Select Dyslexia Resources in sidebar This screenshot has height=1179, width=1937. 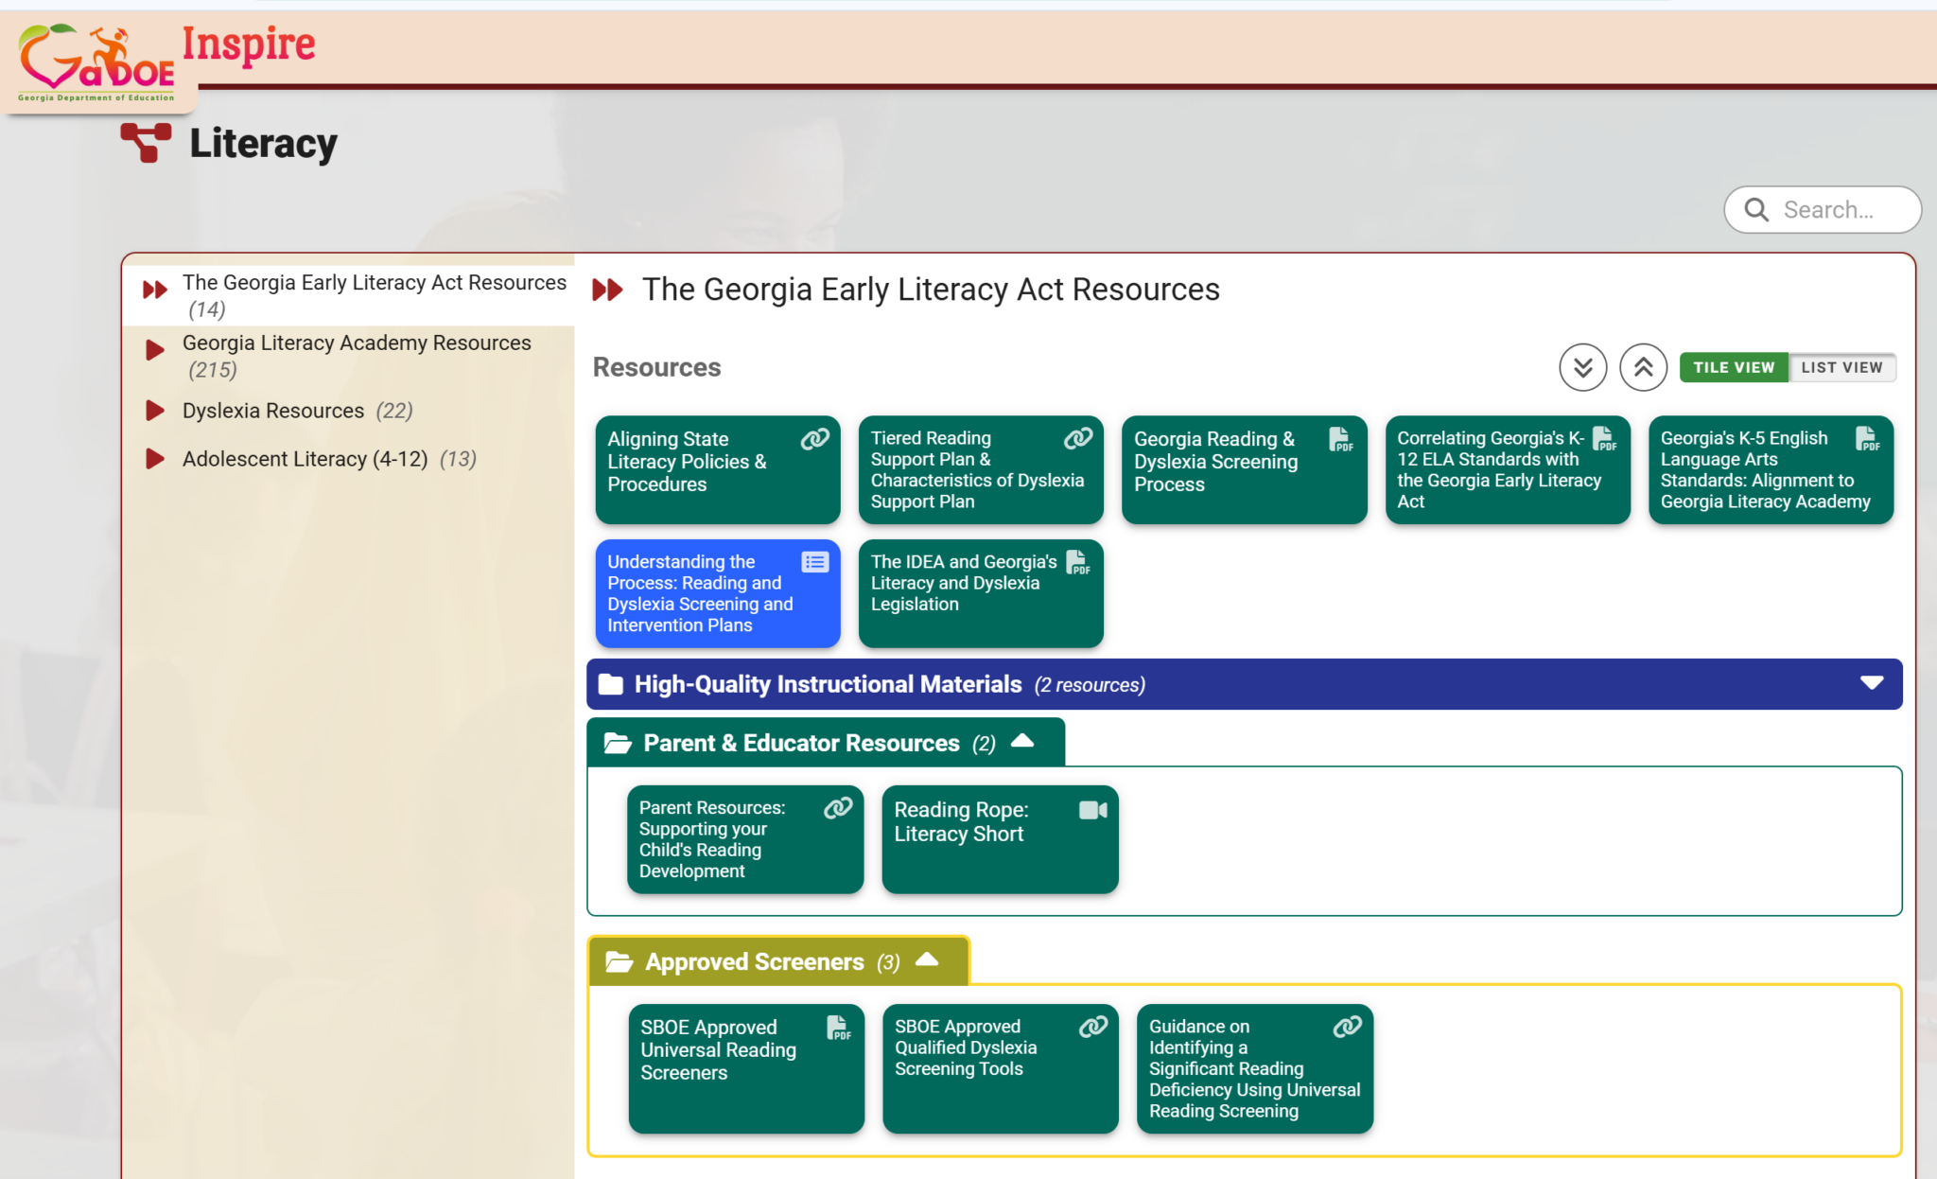[273, 411]
